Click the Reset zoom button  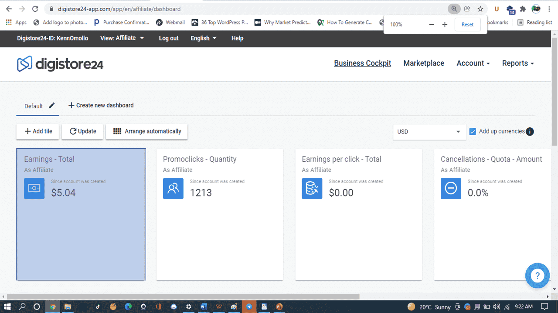coord(467,24)
